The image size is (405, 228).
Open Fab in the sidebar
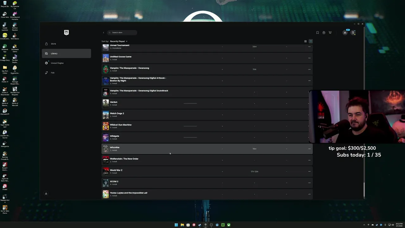coord(66,73)
